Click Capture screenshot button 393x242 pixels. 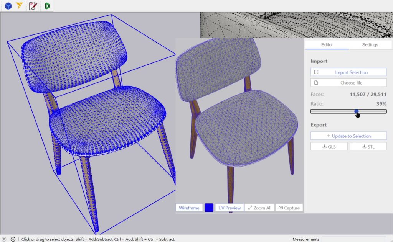289,208
